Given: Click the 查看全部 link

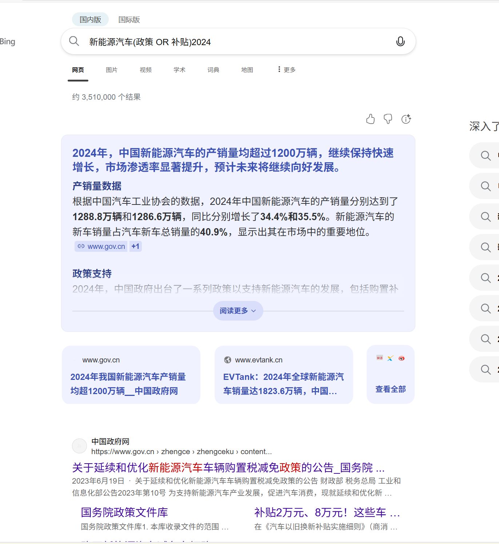Looking at the screenshot, I should (x=390, y=389).
